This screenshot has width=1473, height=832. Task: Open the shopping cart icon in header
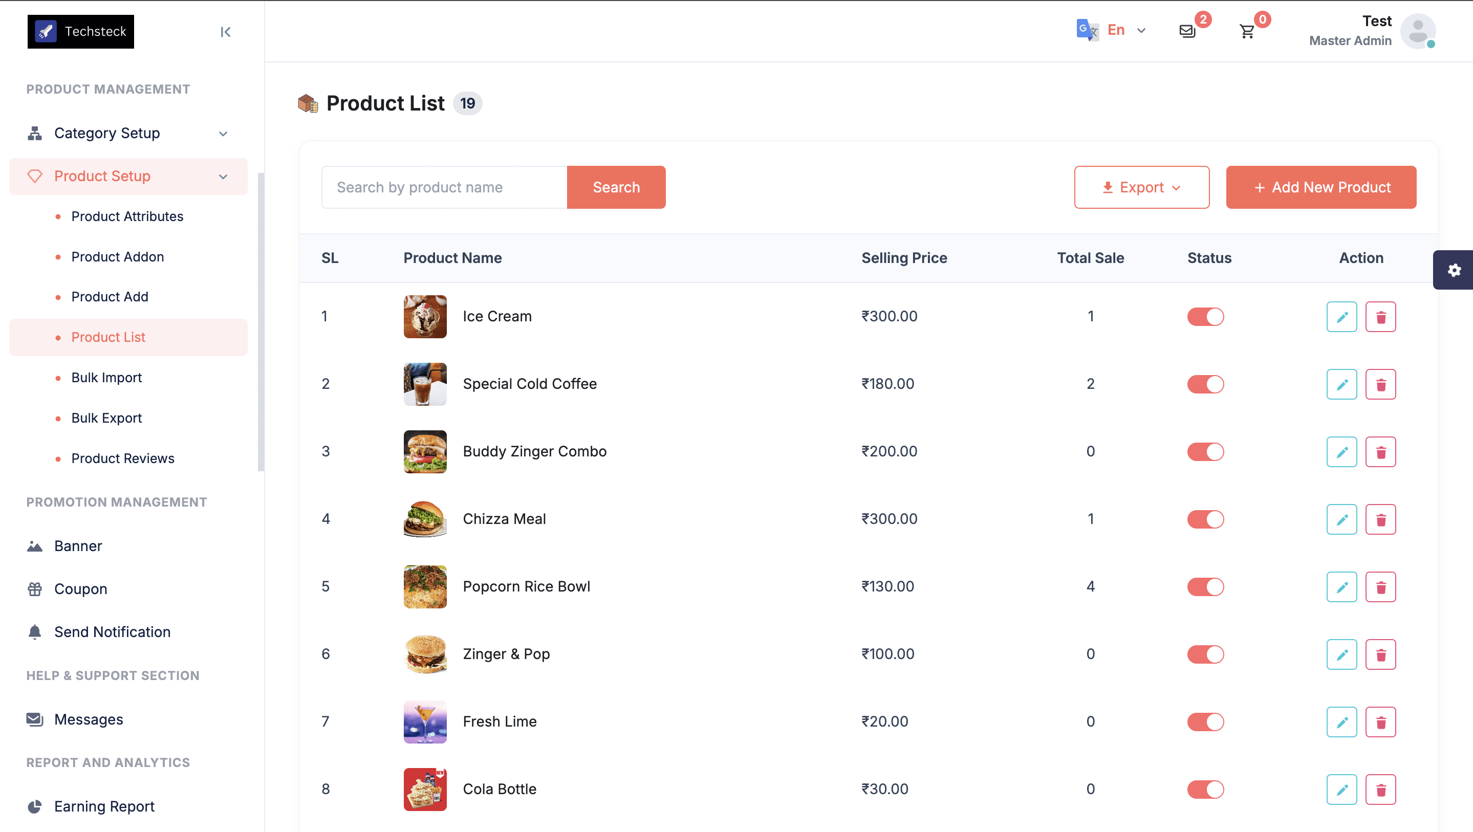coord(1247,31)
